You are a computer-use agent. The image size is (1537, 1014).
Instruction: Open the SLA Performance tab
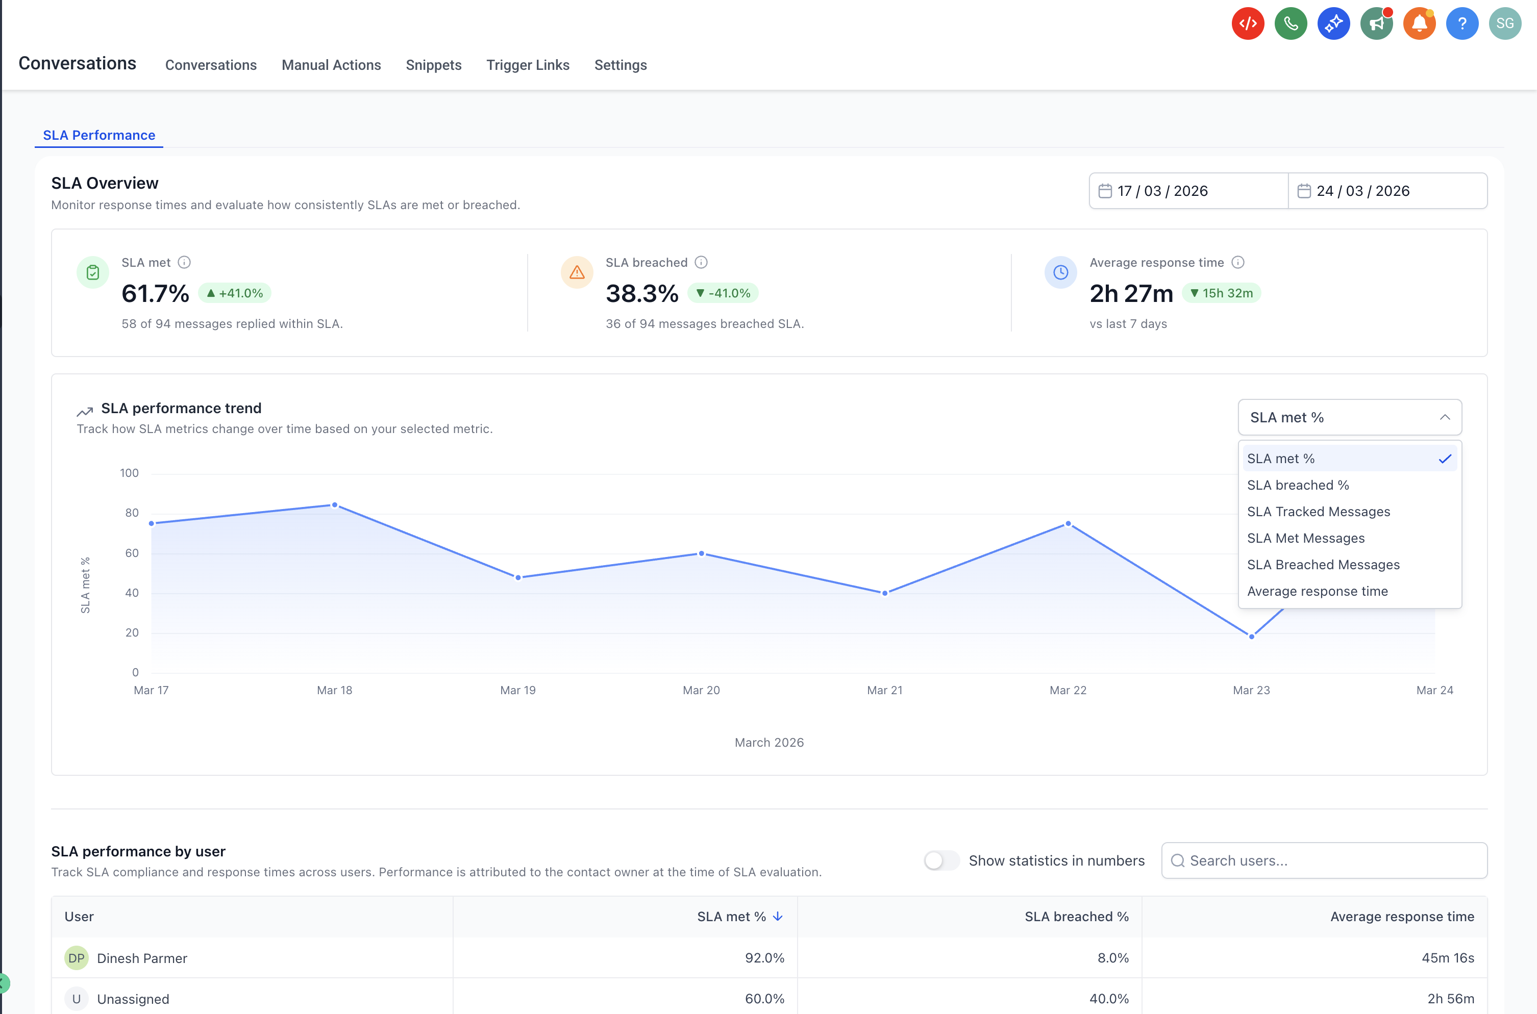[x=99, y=135]
